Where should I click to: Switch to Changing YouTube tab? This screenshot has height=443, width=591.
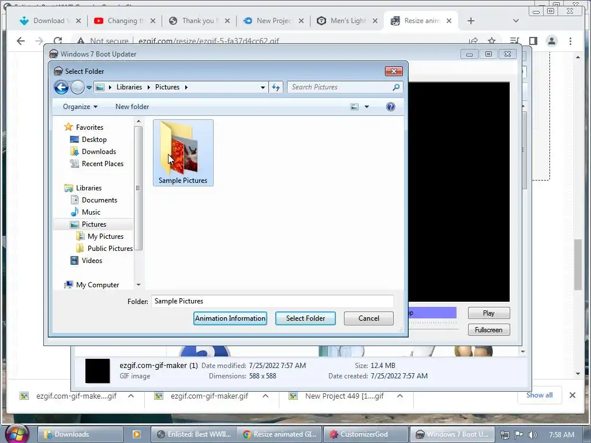coord(125,21)
